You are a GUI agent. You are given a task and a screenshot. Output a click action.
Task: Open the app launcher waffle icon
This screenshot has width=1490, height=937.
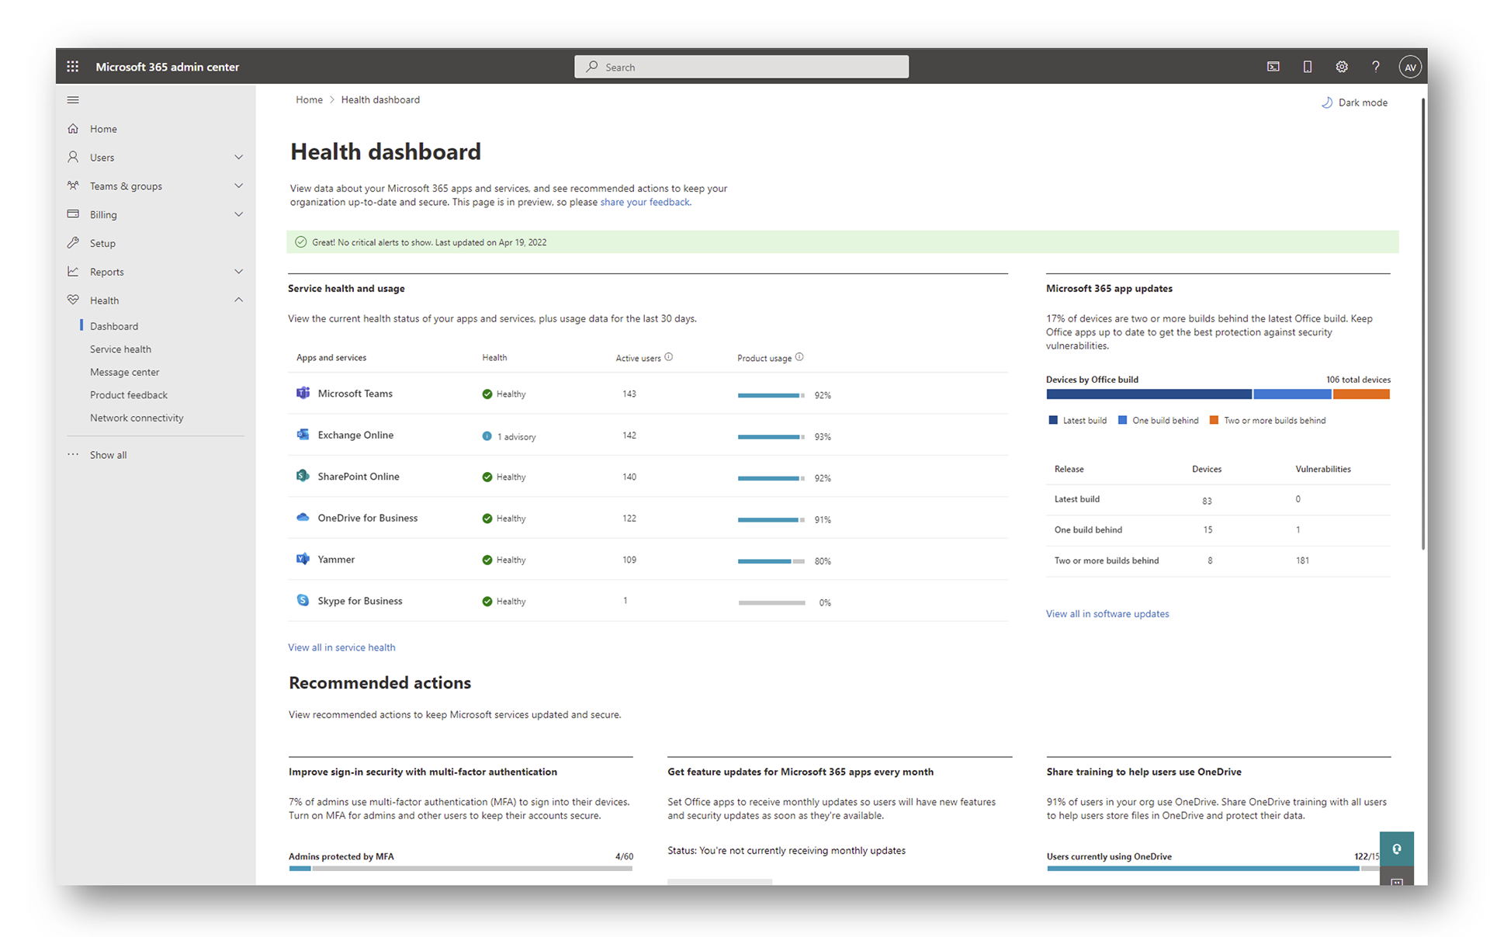[x=73, y=67]
